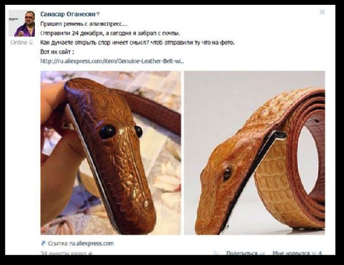The image size is (344, 265).
Task: Click the megaphone icon after Поделиться
Action: tap(262, 253)
